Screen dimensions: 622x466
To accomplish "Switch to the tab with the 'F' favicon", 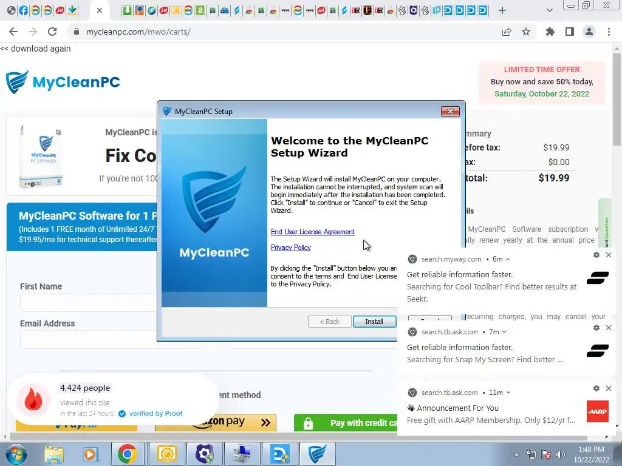I will point(367,11).
